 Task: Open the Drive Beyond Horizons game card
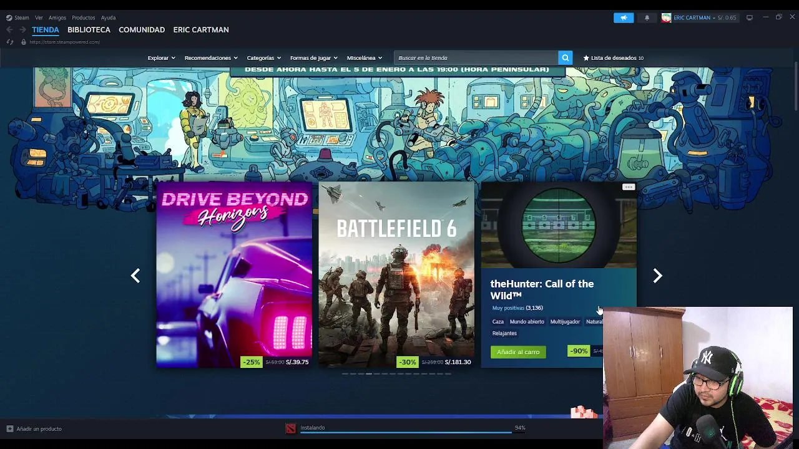[x=234, y=274]
